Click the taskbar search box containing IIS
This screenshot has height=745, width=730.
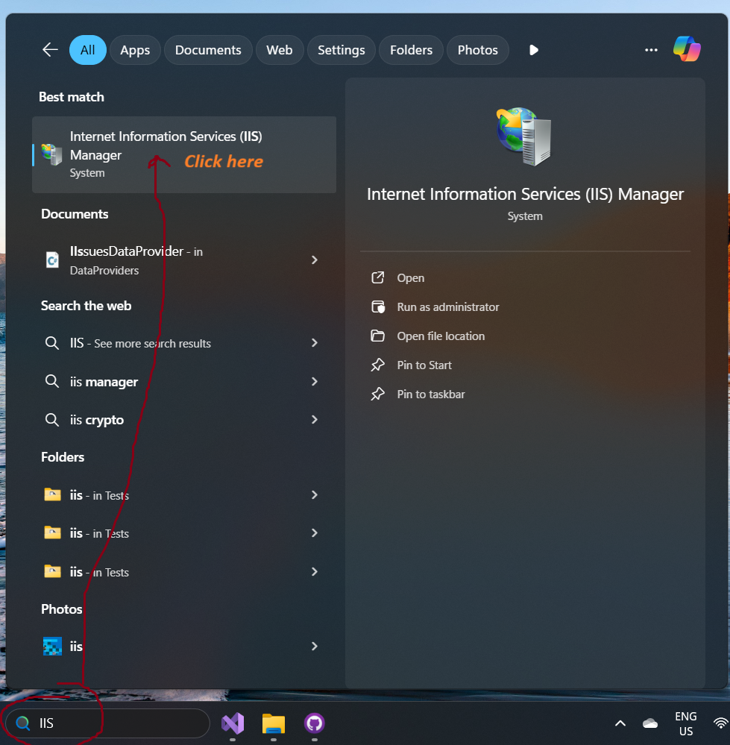click(x=107, y=723)
